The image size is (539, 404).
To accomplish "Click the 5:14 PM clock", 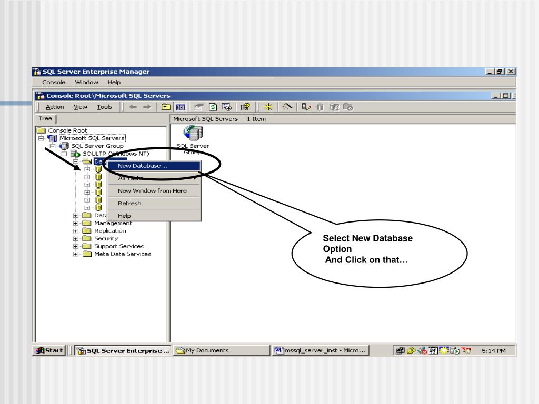I will coord(494,351).
